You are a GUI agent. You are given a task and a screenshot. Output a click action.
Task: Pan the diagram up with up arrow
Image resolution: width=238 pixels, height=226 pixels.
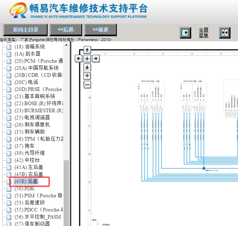(x=87, y=50)
